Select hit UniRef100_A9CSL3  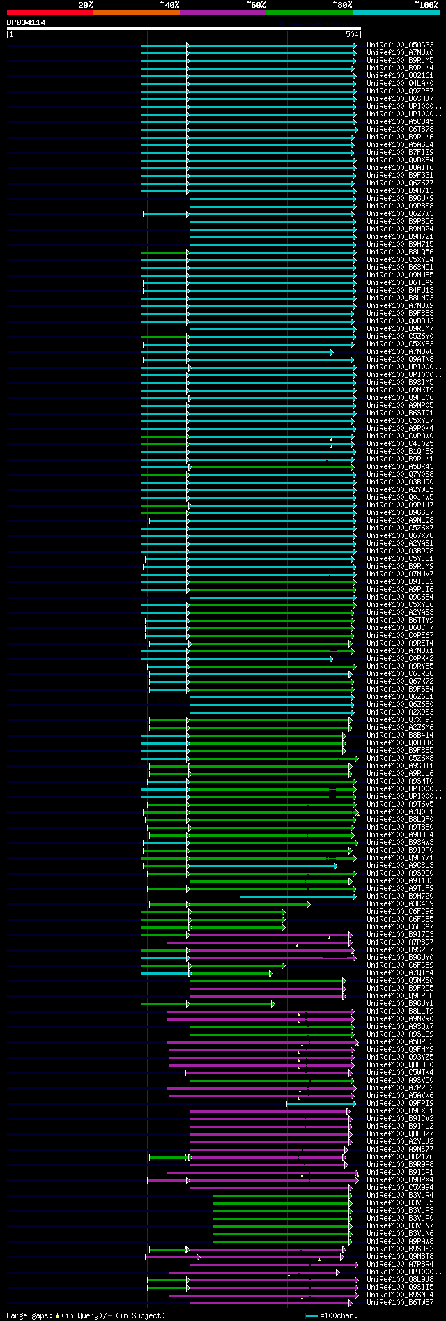400,866
